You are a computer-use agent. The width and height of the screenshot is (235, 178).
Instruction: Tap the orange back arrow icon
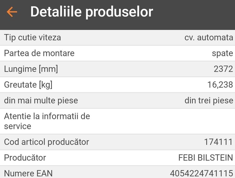(x=12, y=12)
